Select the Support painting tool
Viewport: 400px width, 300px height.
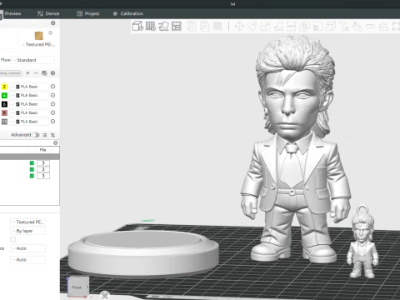pos(317,27)
